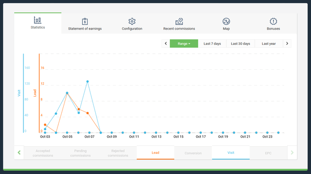Click the Statistics bar chart icon
This screenshot has width=311, height=174.
(x=37, y=20)
